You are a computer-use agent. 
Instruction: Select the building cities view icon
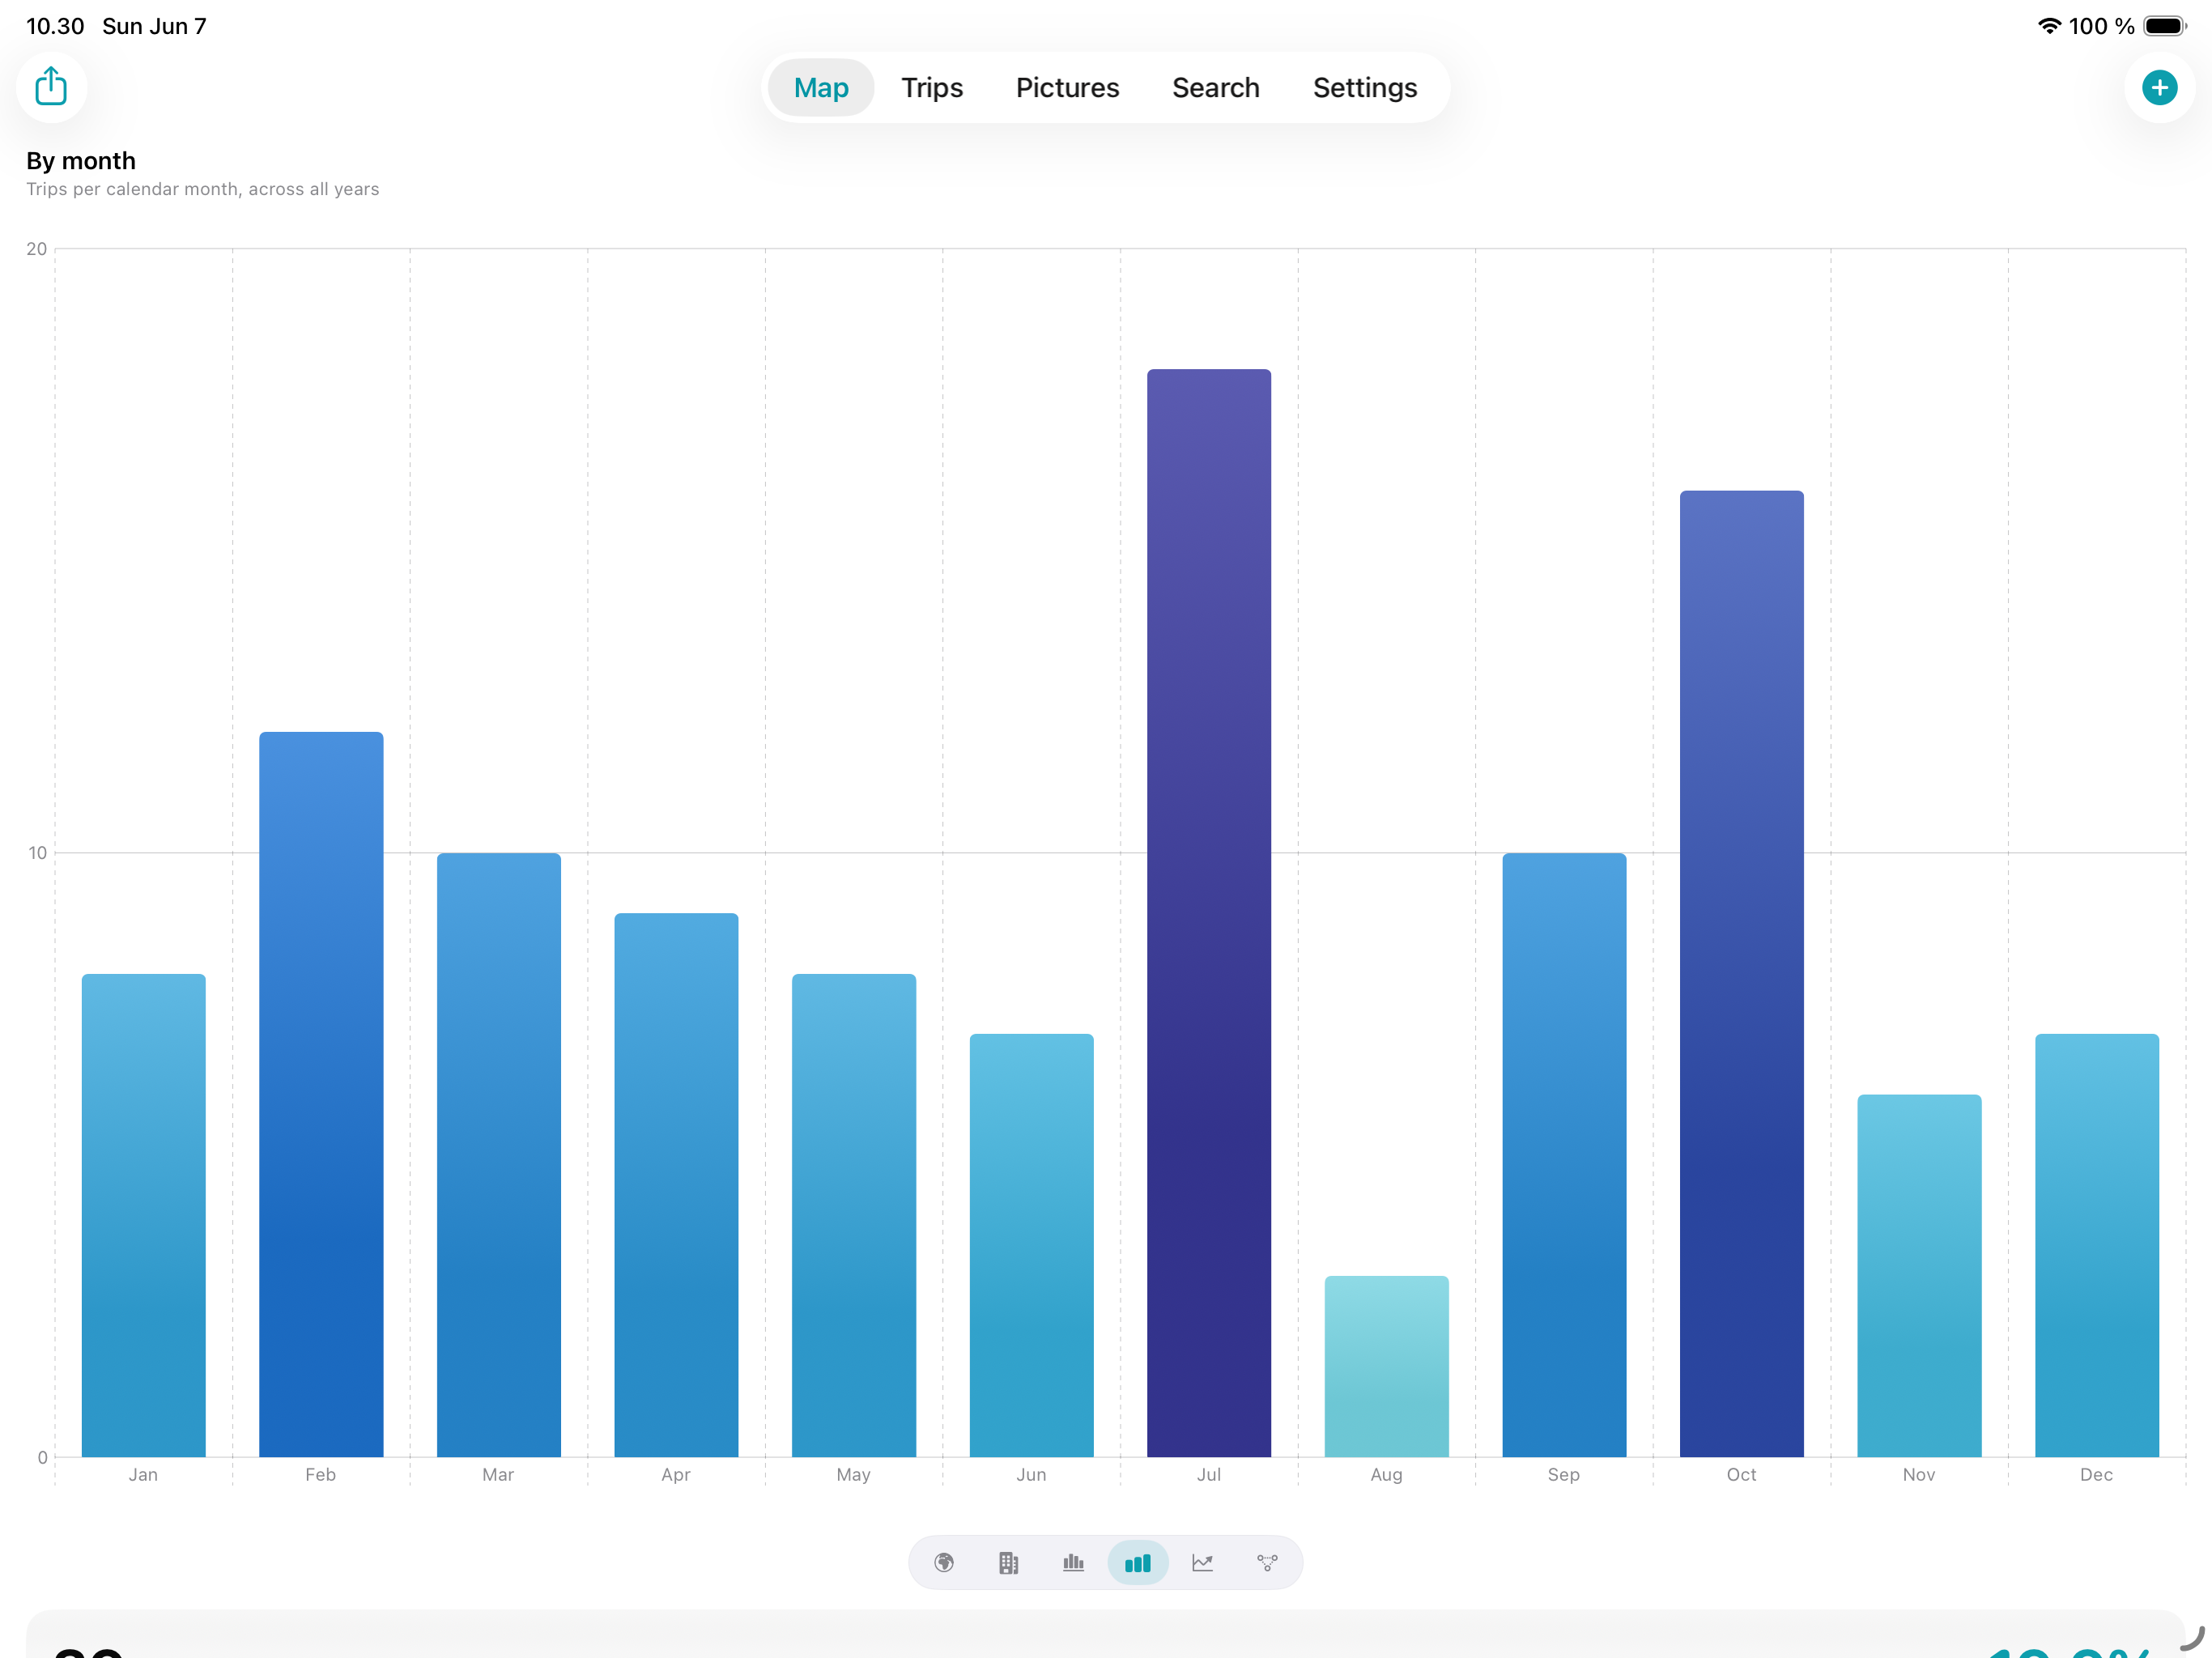1009,1562
